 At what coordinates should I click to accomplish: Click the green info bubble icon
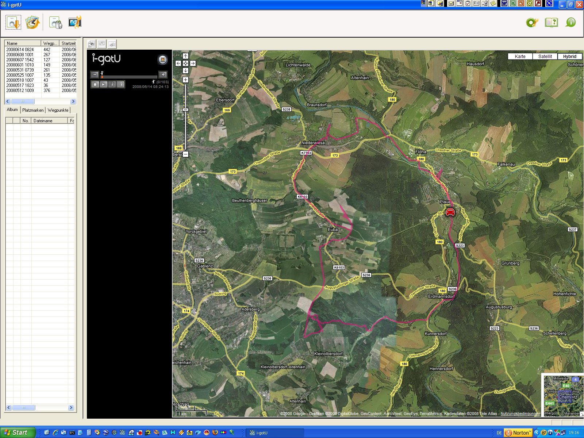[x=570, y=22]
